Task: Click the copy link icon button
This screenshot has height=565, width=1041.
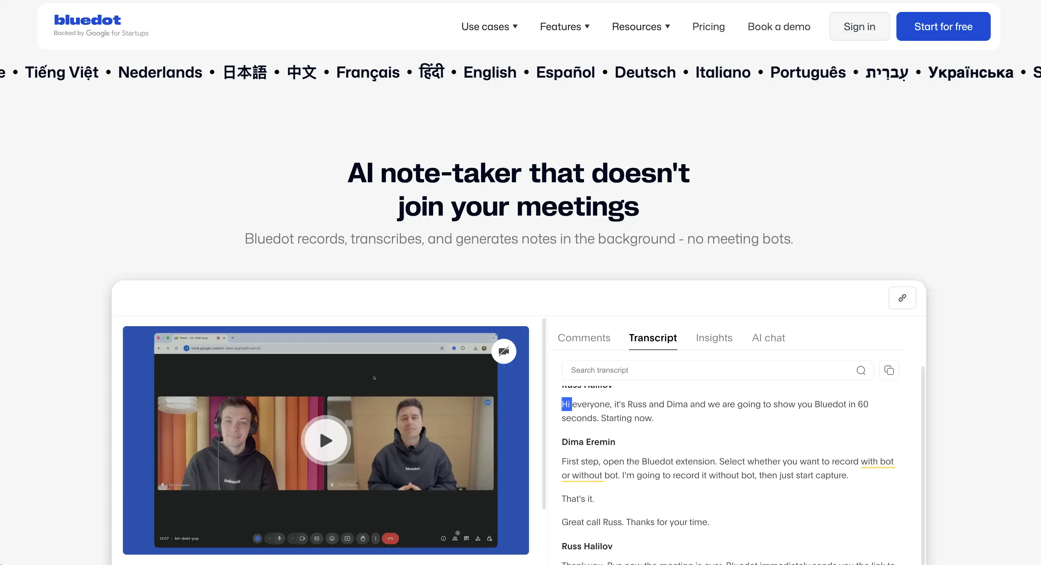Action: click(x=902, y=298)
